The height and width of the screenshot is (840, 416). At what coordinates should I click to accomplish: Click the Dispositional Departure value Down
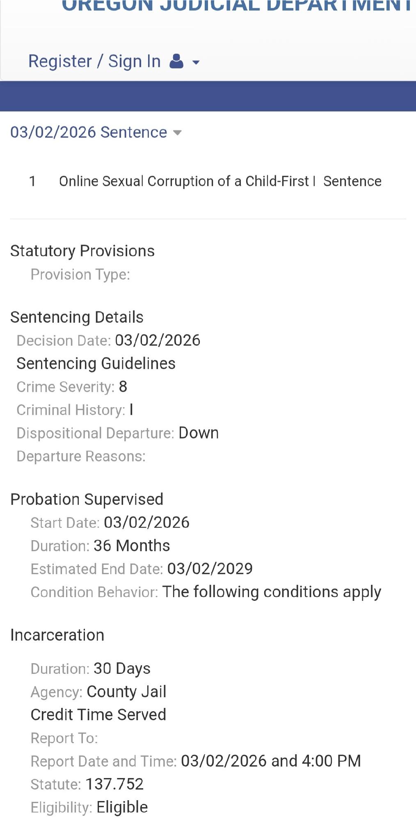tap(199, 433)
